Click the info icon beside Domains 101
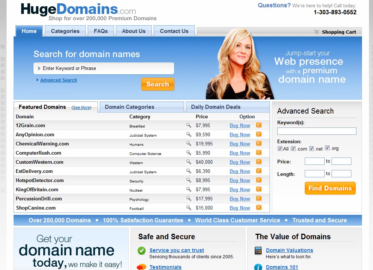Screen dimensions: 373x270 tap(258, 267)
